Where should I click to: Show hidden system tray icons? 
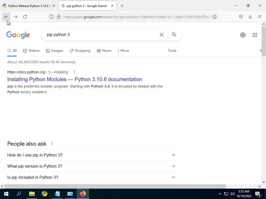pyautogui.click(x=220, y=194)
